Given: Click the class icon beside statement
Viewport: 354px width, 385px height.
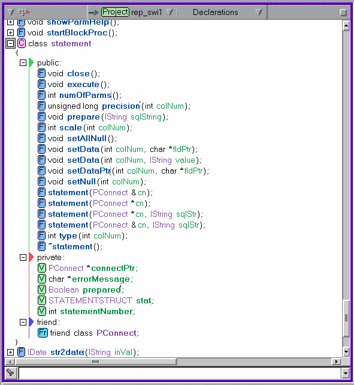Looking at the screenshot, I should pyautogui.click(x=22, y=43).
